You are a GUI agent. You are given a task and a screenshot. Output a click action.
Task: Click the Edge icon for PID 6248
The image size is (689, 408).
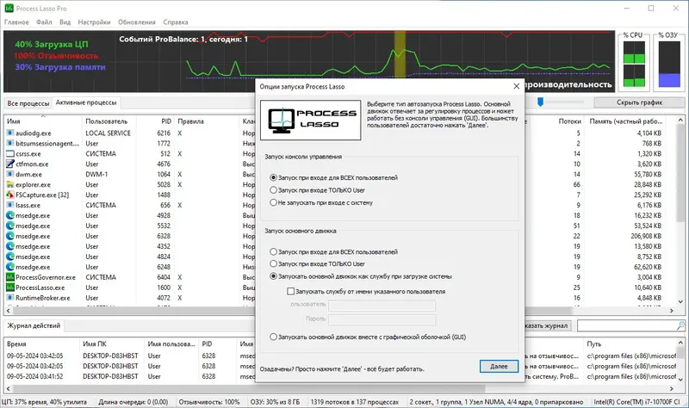tap(10, 267)
